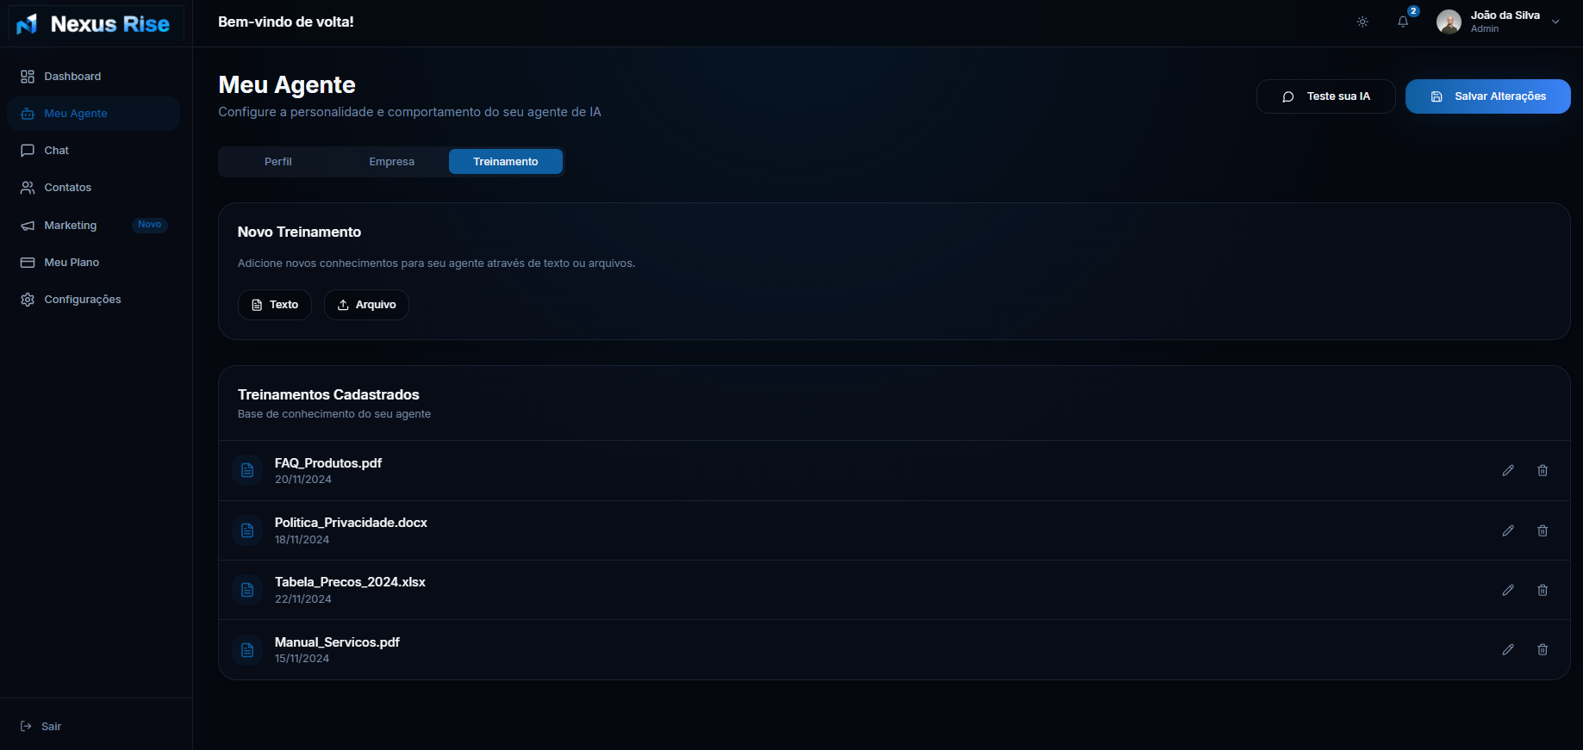
Task: Edit Politica_Privacidade.docx training entry
Action: 1508,531
